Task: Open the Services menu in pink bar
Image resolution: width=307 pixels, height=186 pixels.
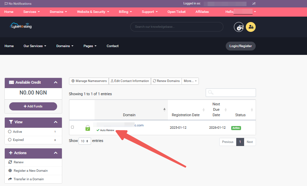Action: [31, 12]
